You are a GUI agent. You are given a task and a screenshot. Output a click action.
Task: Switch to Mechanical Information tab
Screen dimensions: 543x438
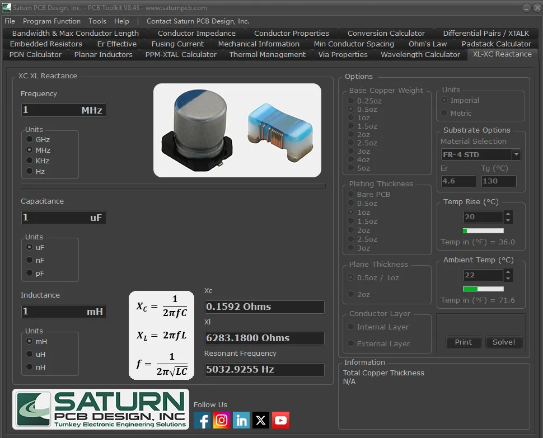[259, 44]
